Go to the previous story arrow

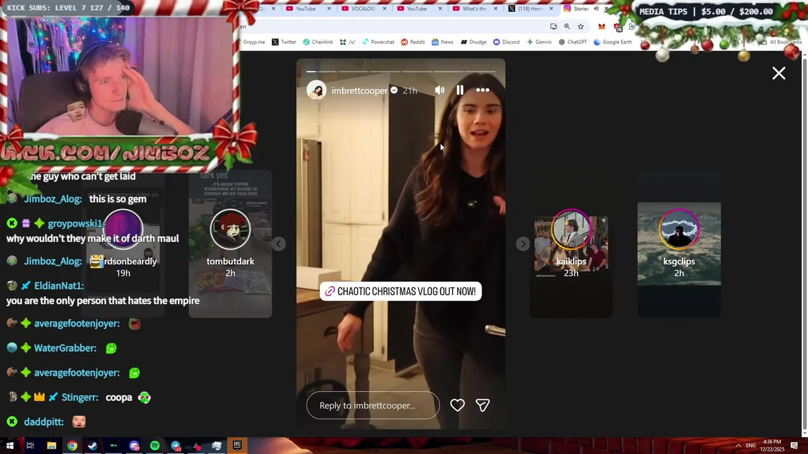coord(278,244)
